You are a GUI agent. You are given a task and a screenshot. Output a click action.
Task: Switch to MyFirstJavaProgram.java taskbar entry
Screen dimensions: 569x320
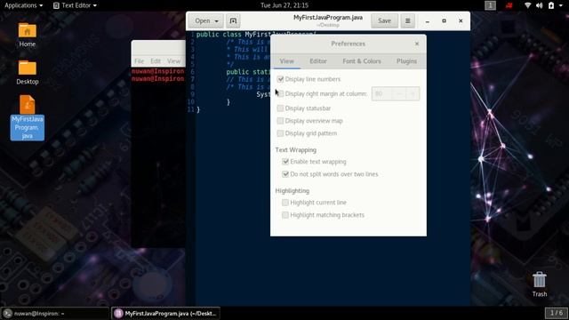165,313
